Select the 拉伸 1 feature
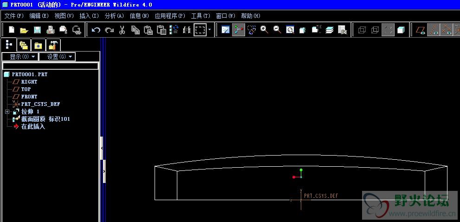 click(30, 111)
